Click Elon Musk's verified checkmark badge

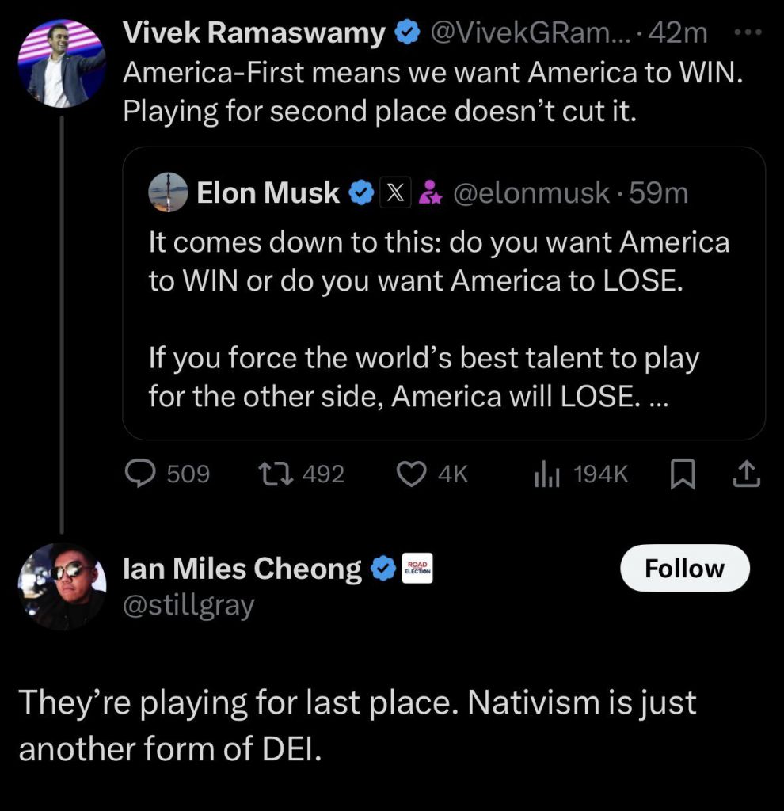tap(362, 192)
